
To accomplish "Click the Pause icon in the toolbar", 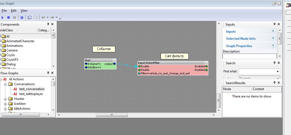I will (x=14, y=18).
